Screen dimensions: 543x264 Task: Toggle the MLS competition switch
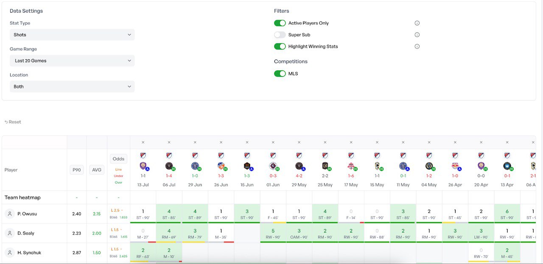click(x=280, y=74)
